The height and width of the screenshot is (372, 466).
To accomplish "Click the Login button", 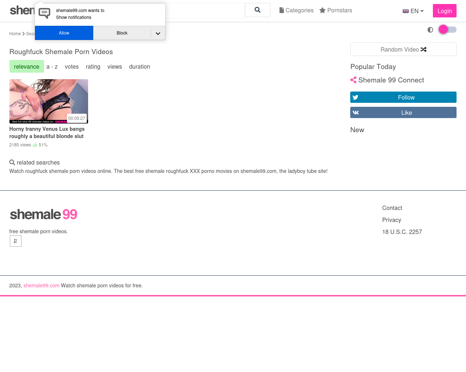I will point(445,11).
